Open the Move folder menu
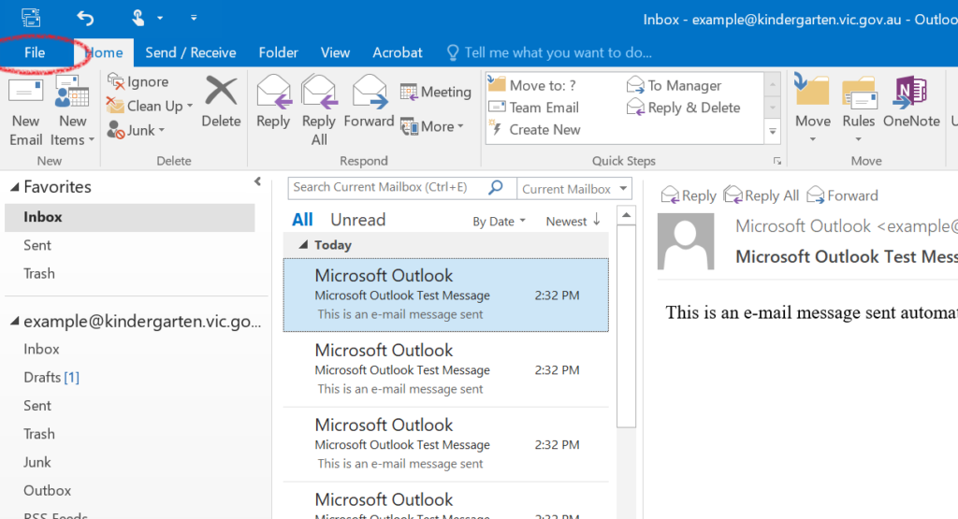 click(x=813, y=109)
